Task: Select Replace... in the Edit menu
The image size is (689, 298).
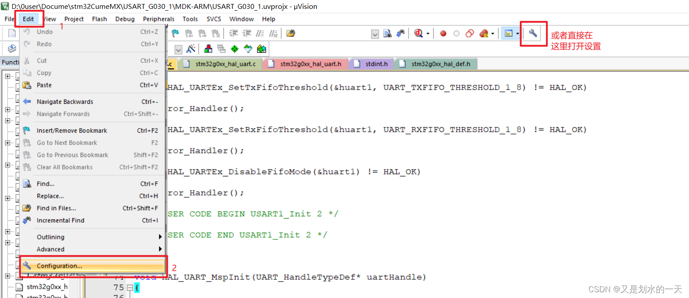Action: point(93,196)
